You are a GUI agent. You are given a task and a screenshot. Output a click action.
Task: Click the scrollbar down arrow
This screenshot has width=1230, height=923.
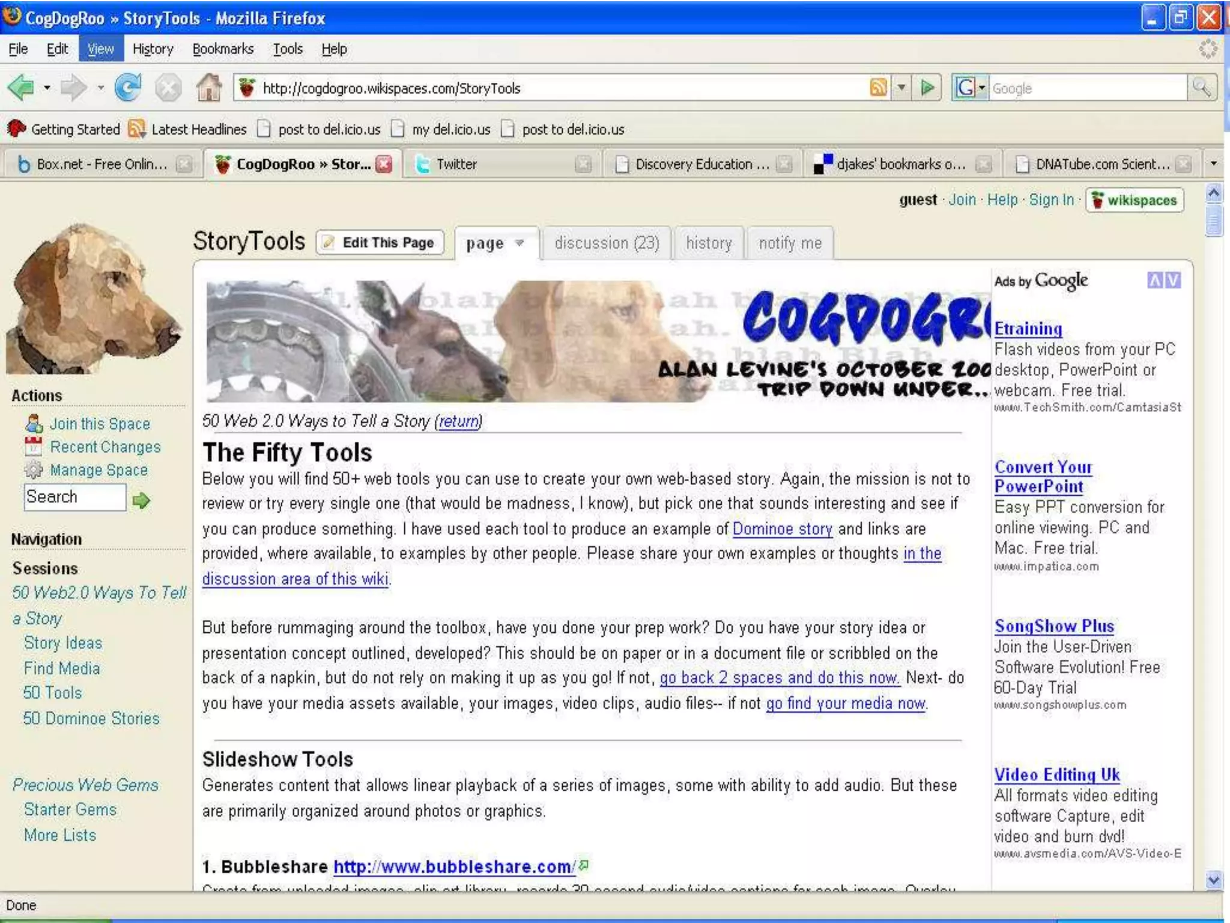(x=1214, y=880)
